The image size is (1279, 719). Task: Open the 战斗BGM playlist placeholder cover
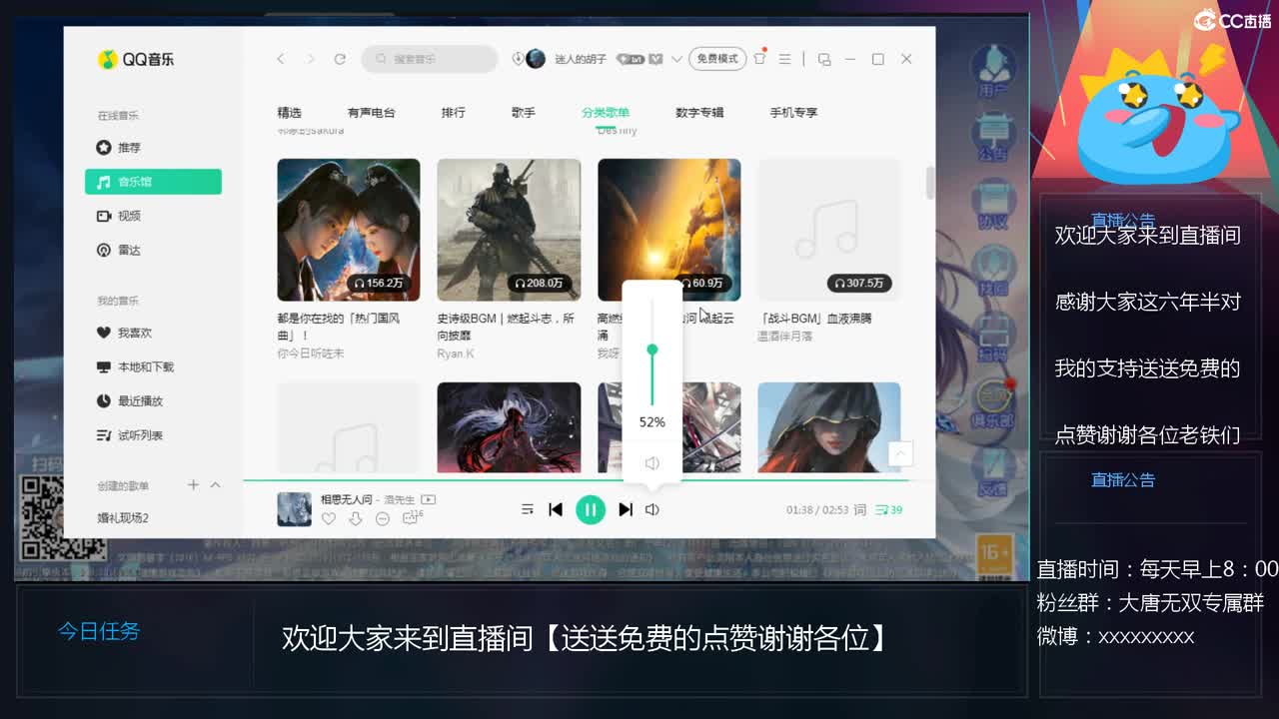(829, 230)
